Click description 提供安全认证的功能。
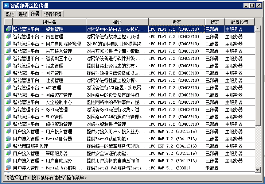Screen dimensions: 265x184 pos(108,153)
